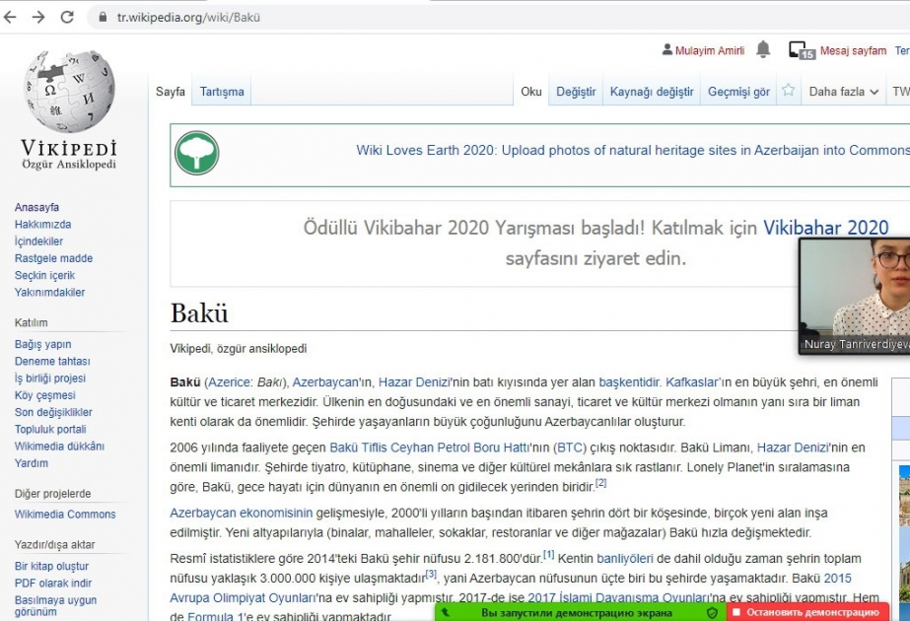
Task: Open İş birliği projesi link
Action: pyautogui.click(x=50, y=378)
